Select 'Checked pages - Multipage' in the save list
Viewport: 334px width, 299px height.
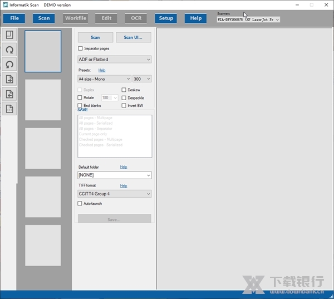(x=101, y=139)
